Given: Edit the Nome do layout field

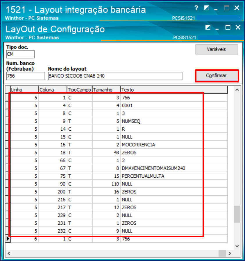Looking at the screenshot, I should 115,76.
